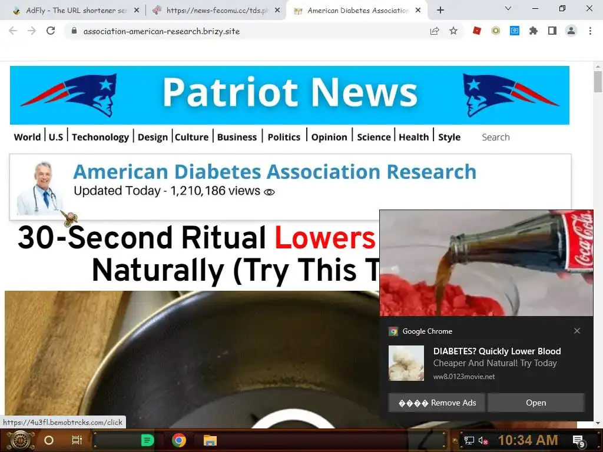Viewport: 603px width, 452px height.
Task: Go to the Style section
Action: click(x=449, y=137)
